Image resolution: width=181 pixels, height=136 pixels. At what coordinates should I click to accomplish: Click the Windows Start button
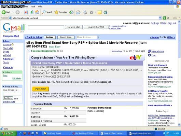pos(8,133)
